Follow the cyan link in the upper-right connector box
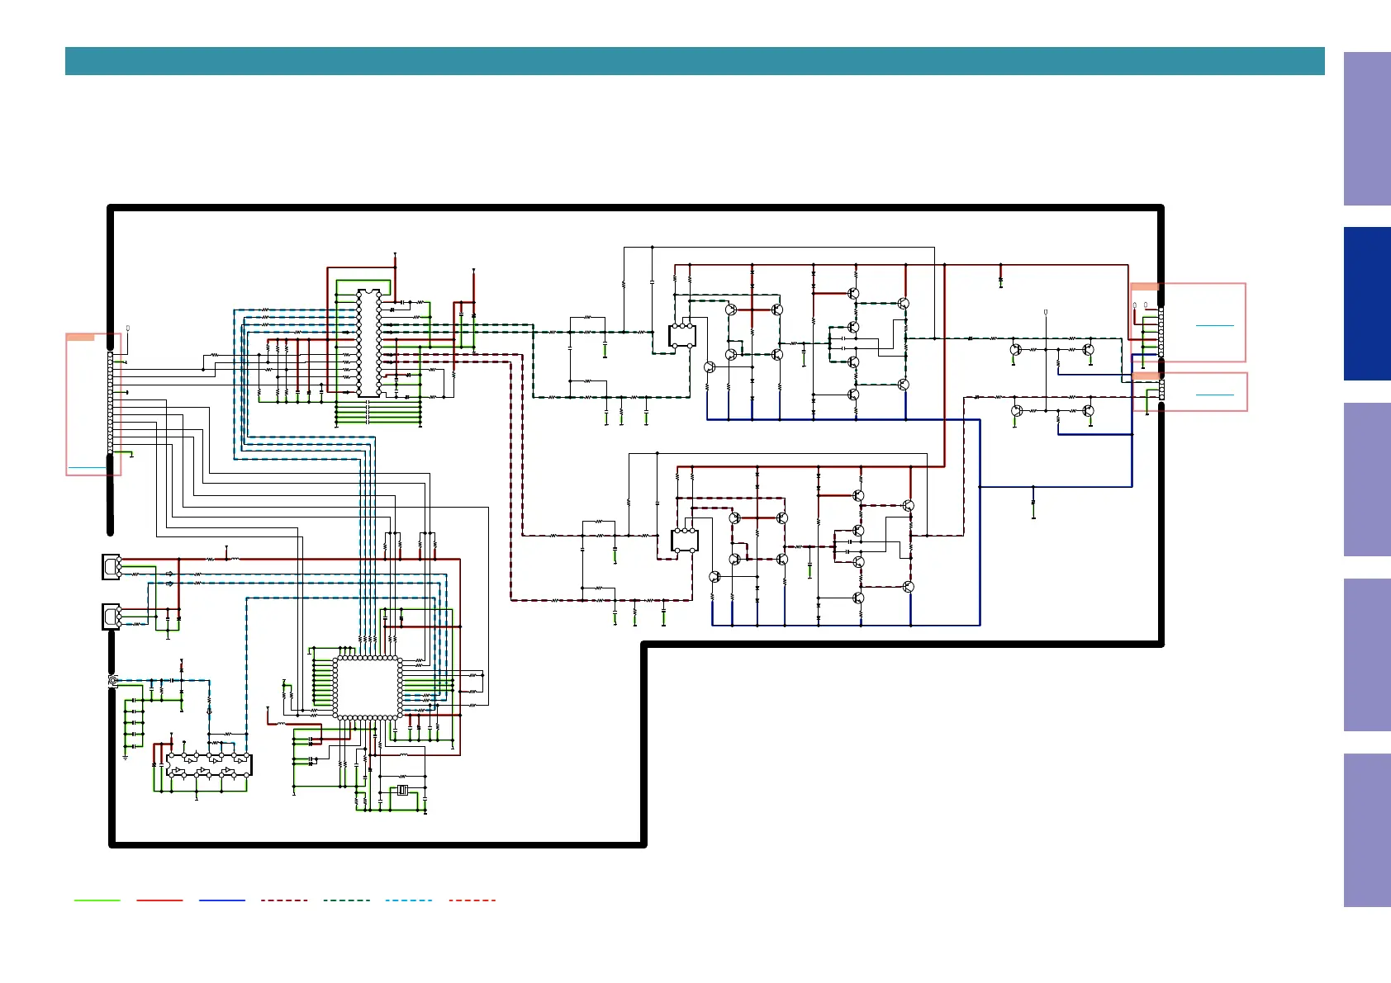The image size is (1391, 983). point(1214,326)
